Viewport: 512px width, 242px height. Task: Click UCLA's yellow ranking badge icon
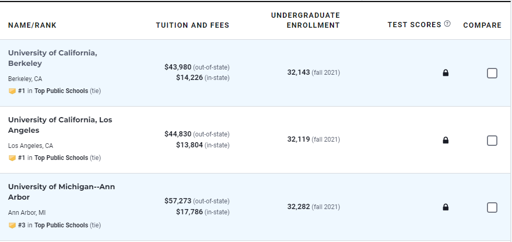12,158
